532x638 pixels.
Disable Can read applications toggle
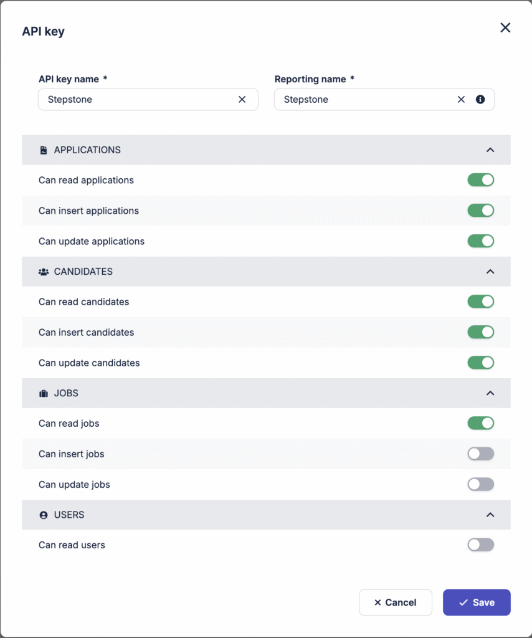[480, 180]
